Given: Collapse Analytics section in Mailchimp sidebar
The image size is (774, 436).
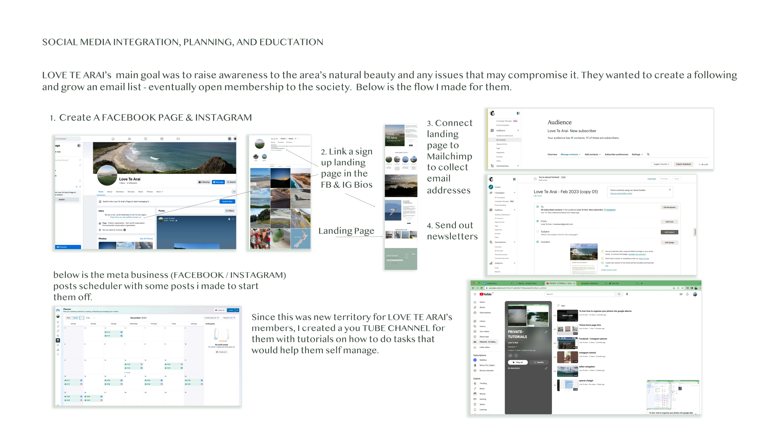Looking at the screenshot, I should click(515, 263).
